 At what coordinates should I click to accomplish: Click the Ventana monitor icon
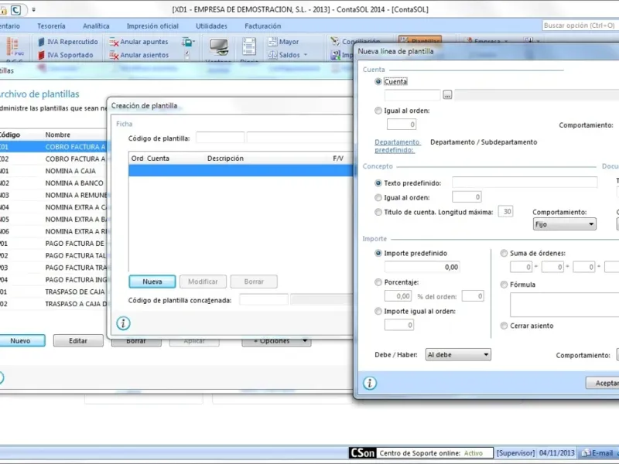point(218,48)
